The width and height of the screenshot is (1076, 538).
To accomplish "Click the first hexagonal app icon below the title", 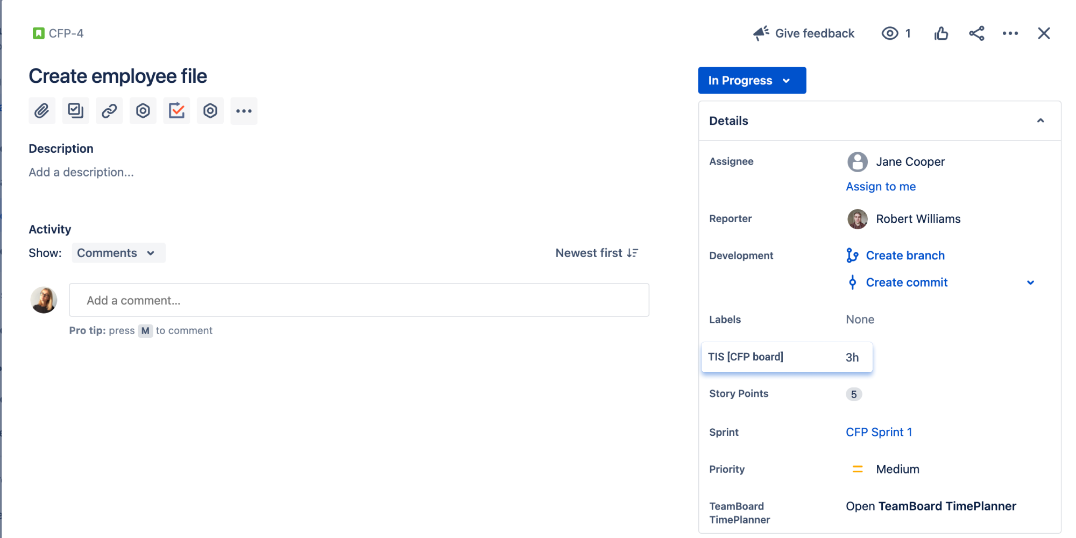I will [143, 110].
